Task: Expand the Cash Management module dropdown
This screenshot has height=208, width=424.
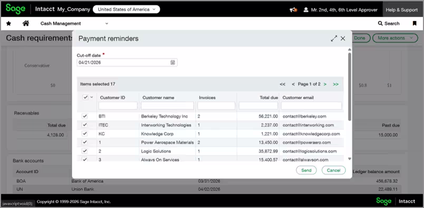Action: 74,24
